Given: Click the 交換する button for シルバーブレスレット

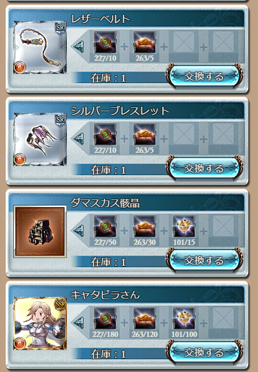Looking at the screenshot, I should pos(204,168).
